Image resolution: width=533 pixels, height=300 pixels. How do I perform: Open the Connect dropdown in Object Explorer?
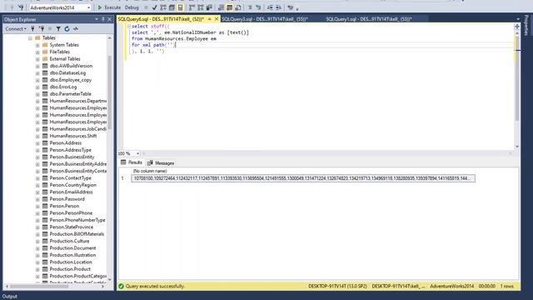pos(16,29)
